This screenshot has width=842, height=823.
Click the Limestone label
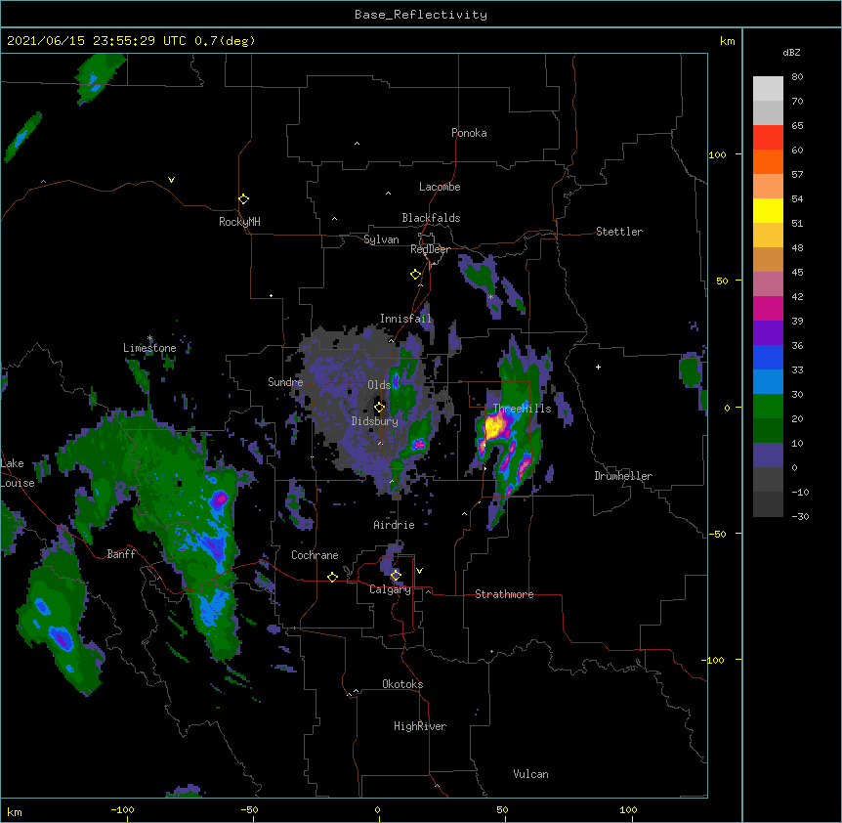[x=149, y=348]
